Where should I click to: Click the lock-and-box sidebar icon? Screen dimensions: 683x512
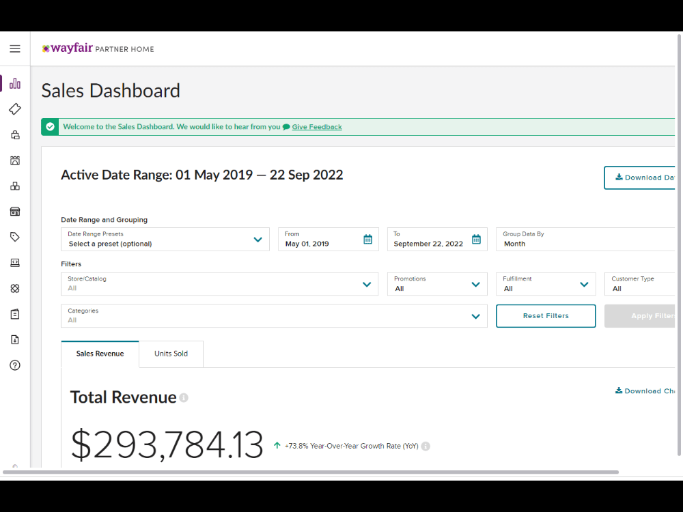15,134
